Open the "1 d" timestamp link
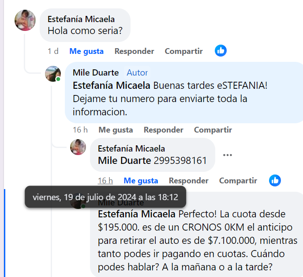 (x=53, y=51)
